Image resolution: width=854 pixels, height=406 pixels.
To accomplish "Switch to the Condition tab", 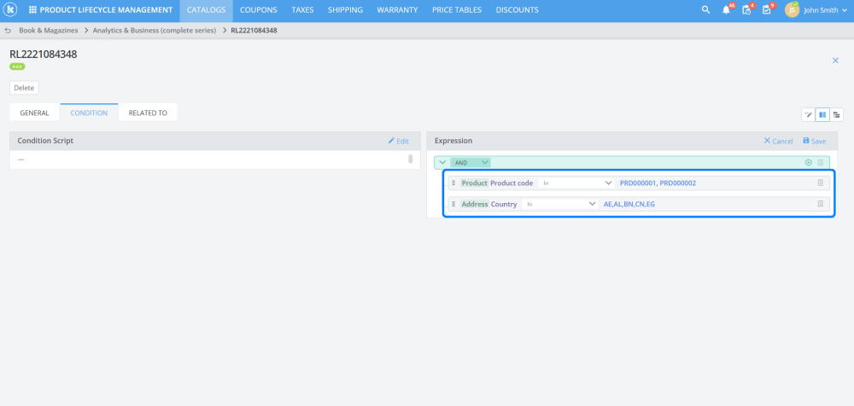I will (x=90, y=113).
